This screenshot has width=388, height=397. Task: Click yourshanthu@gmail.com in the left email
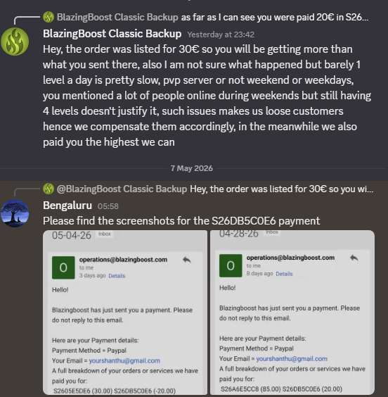tap(124, 360)
